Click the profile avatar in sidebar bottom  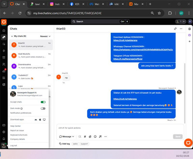[3, 146]
